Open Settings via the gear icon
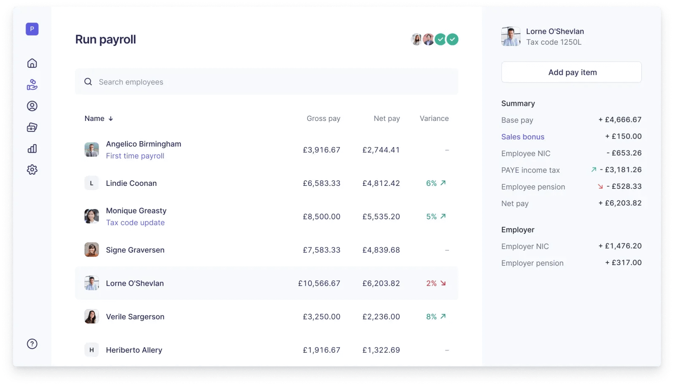Screen dimensions: 674x386 [32, 169]
